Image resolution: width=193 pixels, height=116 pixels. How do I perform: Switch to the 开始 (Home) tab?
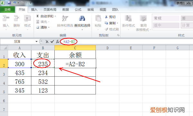[x=22, y=9]
